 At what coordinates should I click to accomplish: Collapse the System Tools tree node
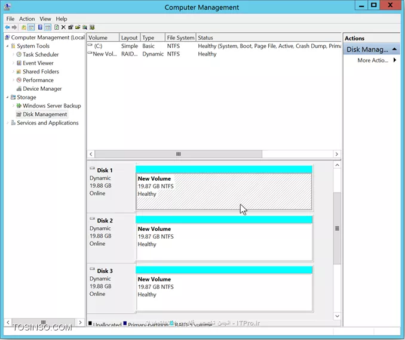coord(8,46)
